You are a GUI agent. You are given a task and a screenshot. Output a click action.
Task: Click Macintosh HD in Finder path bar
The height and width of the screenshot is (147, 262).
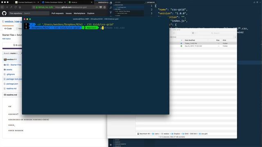(x=144, y=134)
